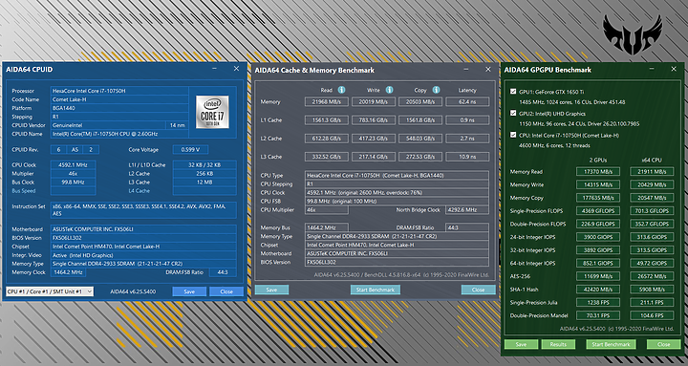Click Memory Read value 21968 MB/s
This screenshot has width=688, height=366.
tap(327, 102)
